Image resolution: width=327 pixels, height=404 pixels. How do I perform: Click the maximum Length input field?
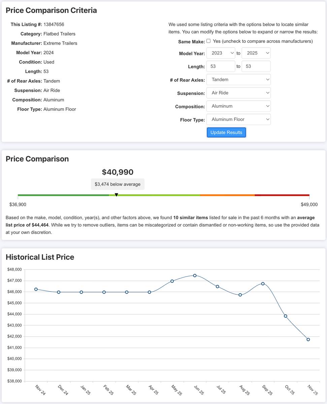point(256,66)
